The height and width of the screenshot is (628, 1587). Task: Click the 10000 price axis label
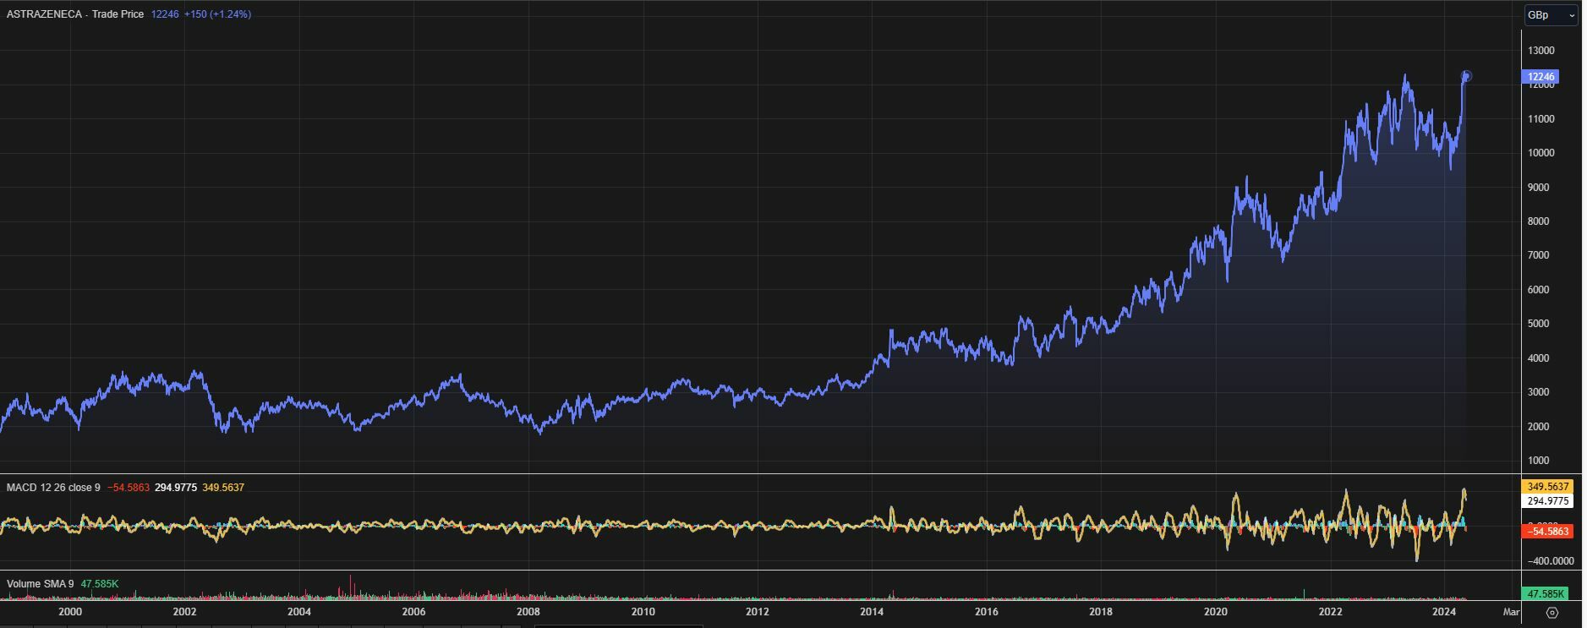coord(1540,153)
